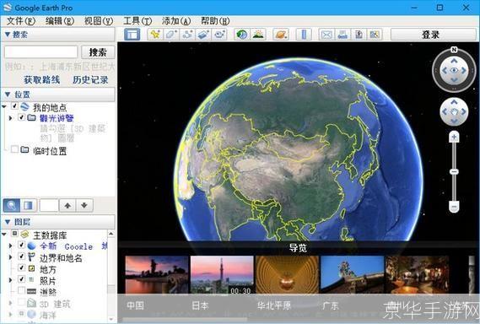Click the eye center of look joystick

point(455,71)
